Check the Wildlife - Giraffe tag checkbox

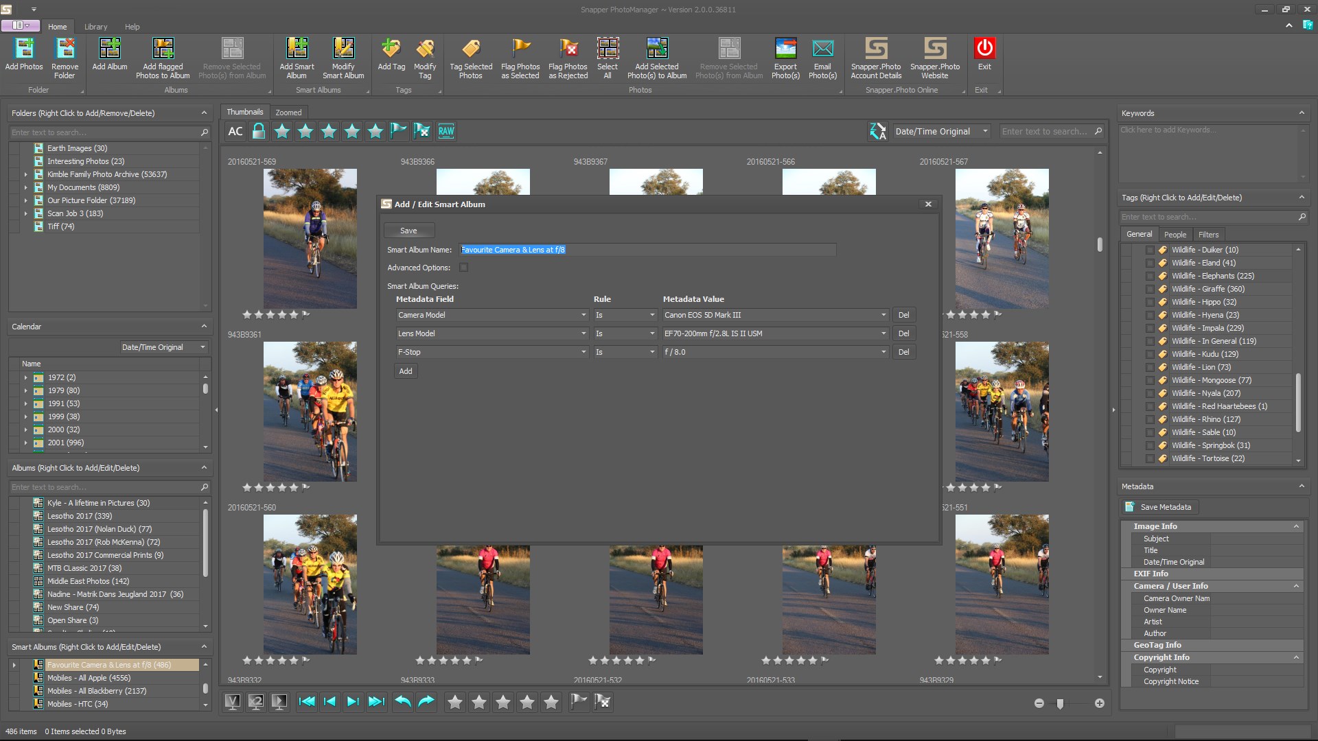[x=1150, y=289]
